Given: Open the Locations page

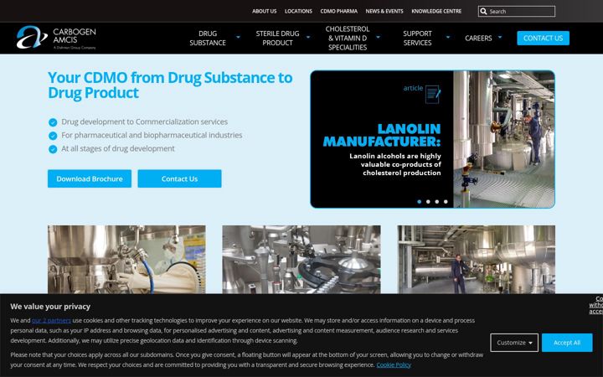Looking at the screenshot, I should tap(298, 11).
